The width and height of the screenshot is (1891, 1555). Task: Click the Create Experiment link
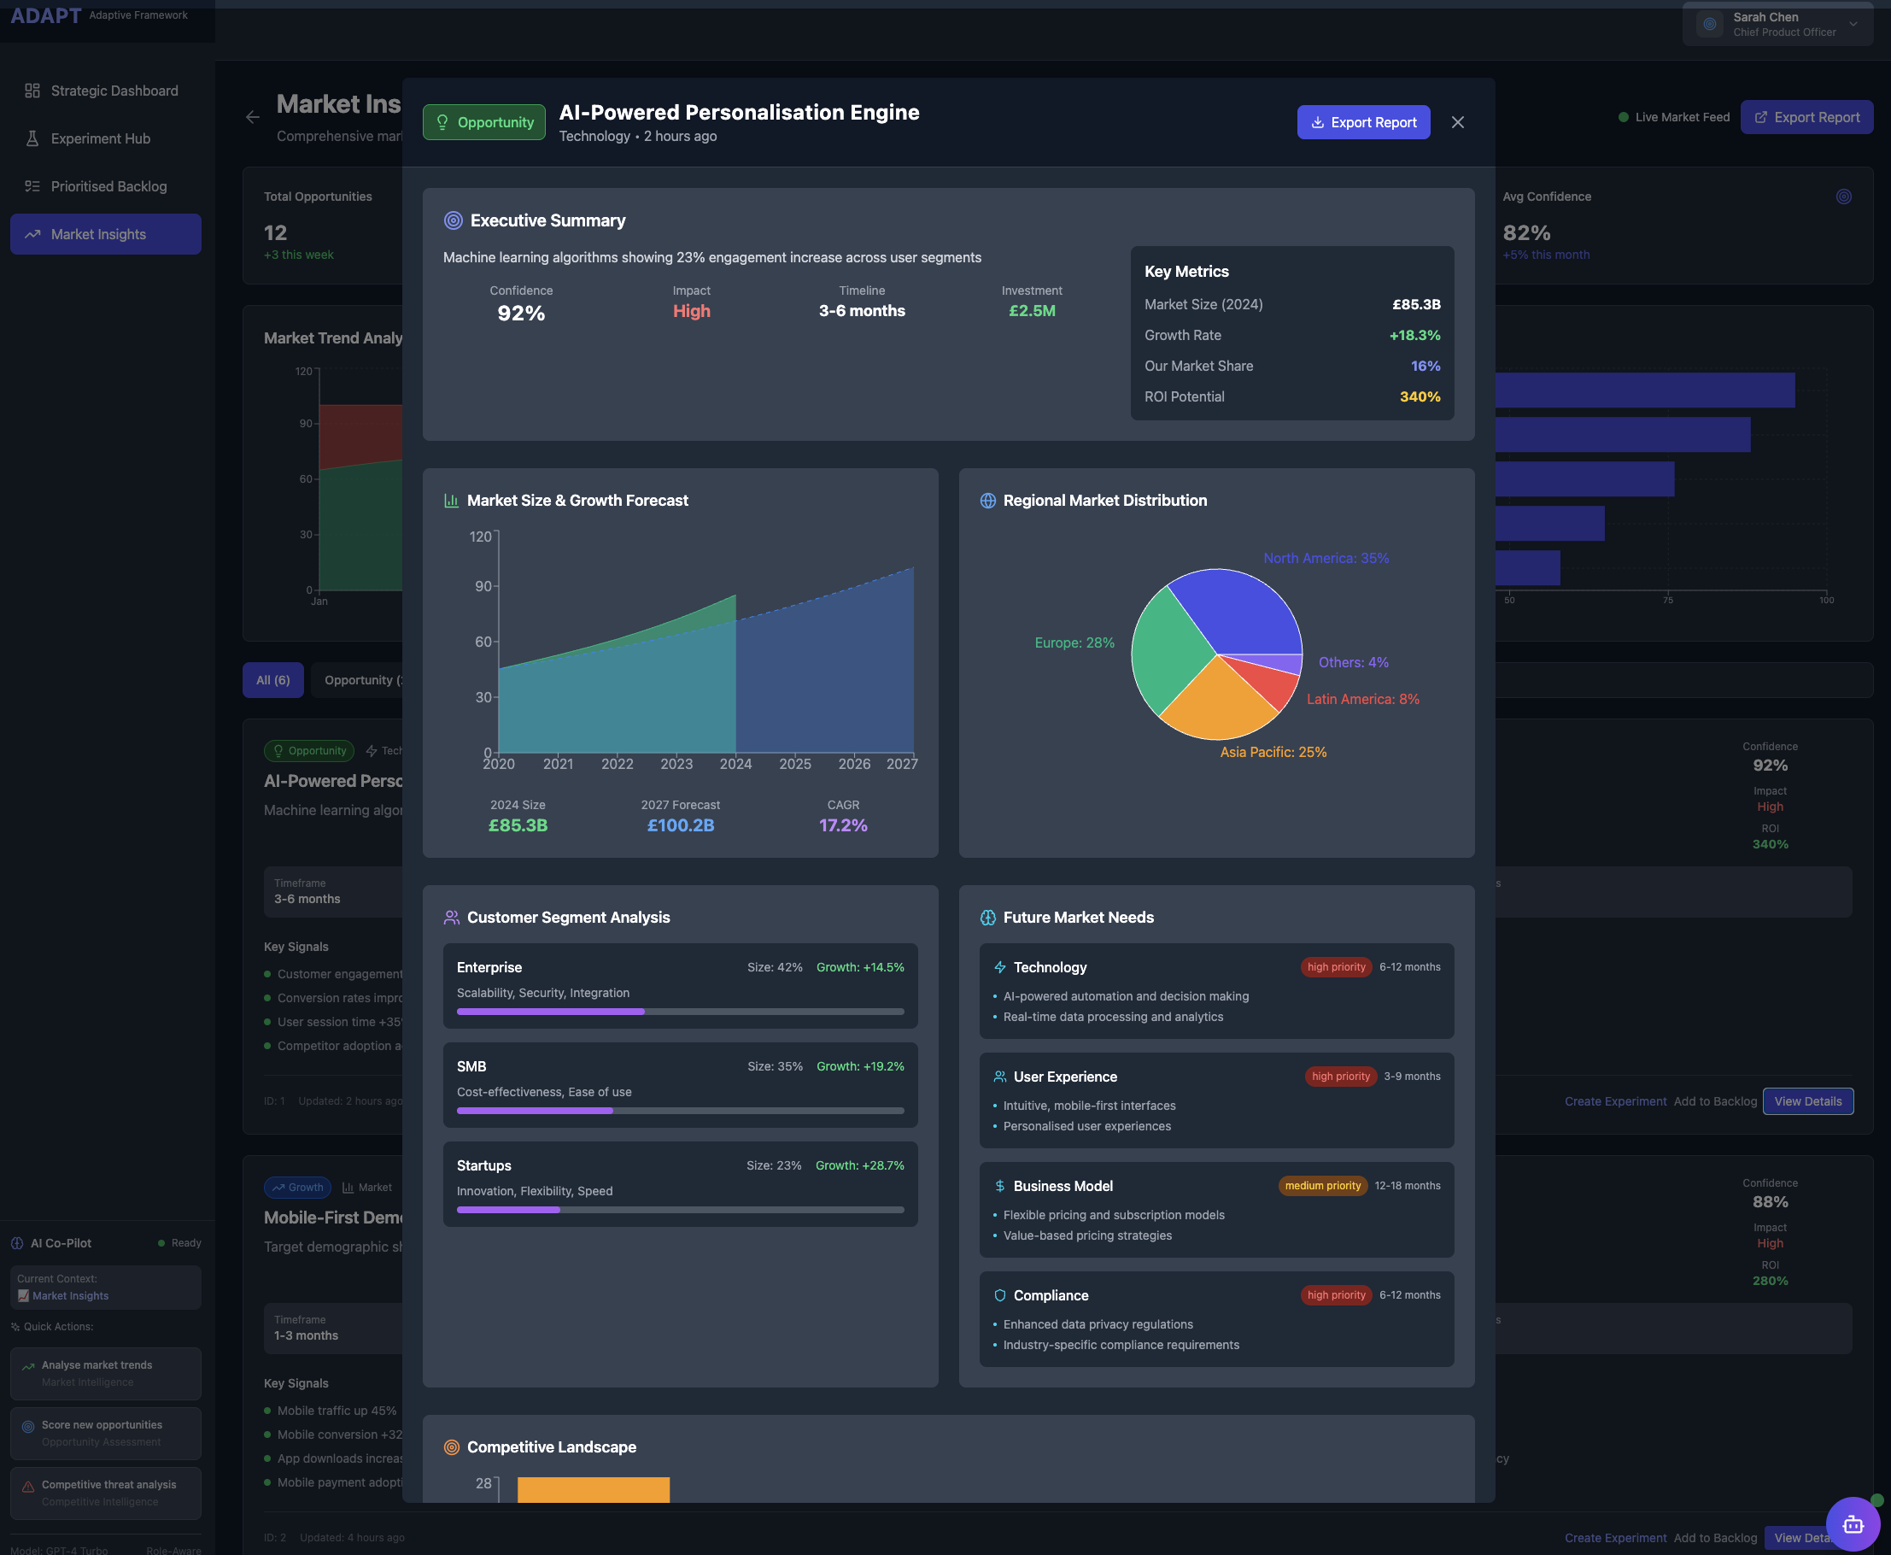(x=1614, y=1100)
